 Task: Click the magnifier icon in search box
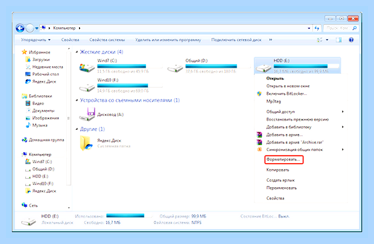point(355,28)
